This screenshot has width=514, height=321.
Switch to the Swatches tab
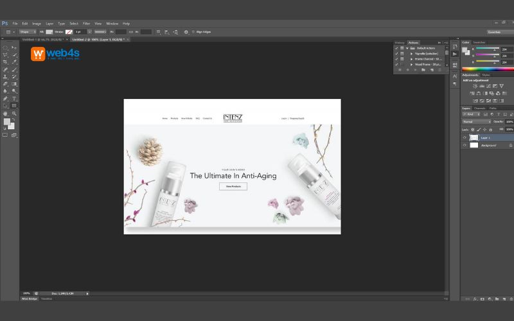479,42
